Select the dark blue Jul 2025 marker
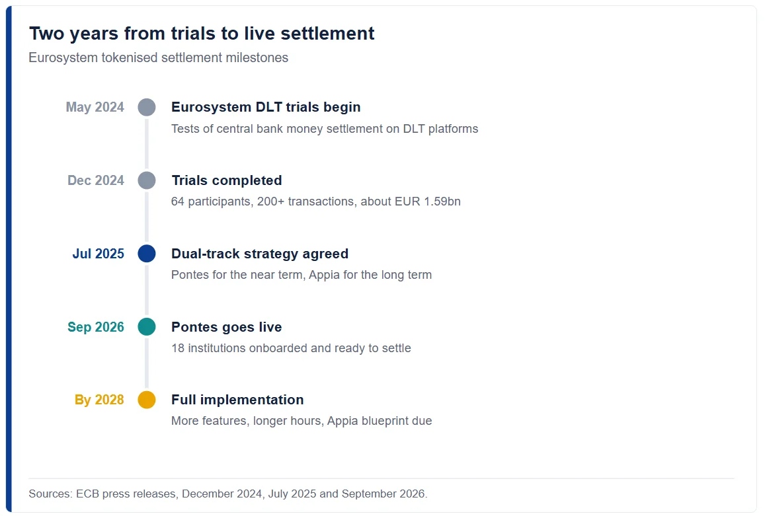The image size is (765, 516). [x=146, y=254]
